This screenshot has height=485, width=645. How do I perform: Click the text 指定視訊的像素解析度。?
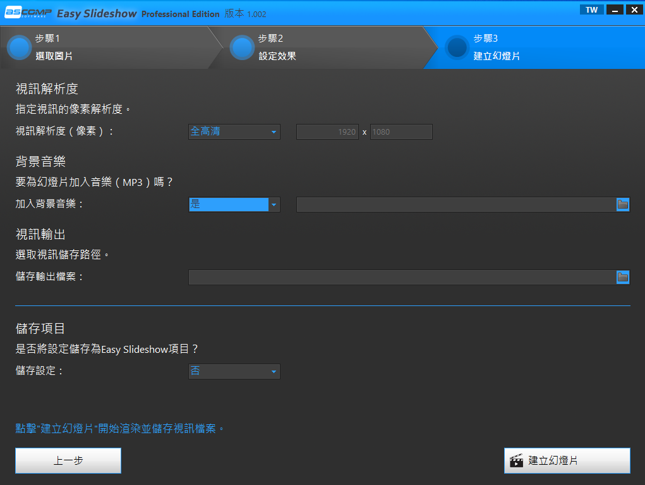pyautogui.click(x=73, y=109)
